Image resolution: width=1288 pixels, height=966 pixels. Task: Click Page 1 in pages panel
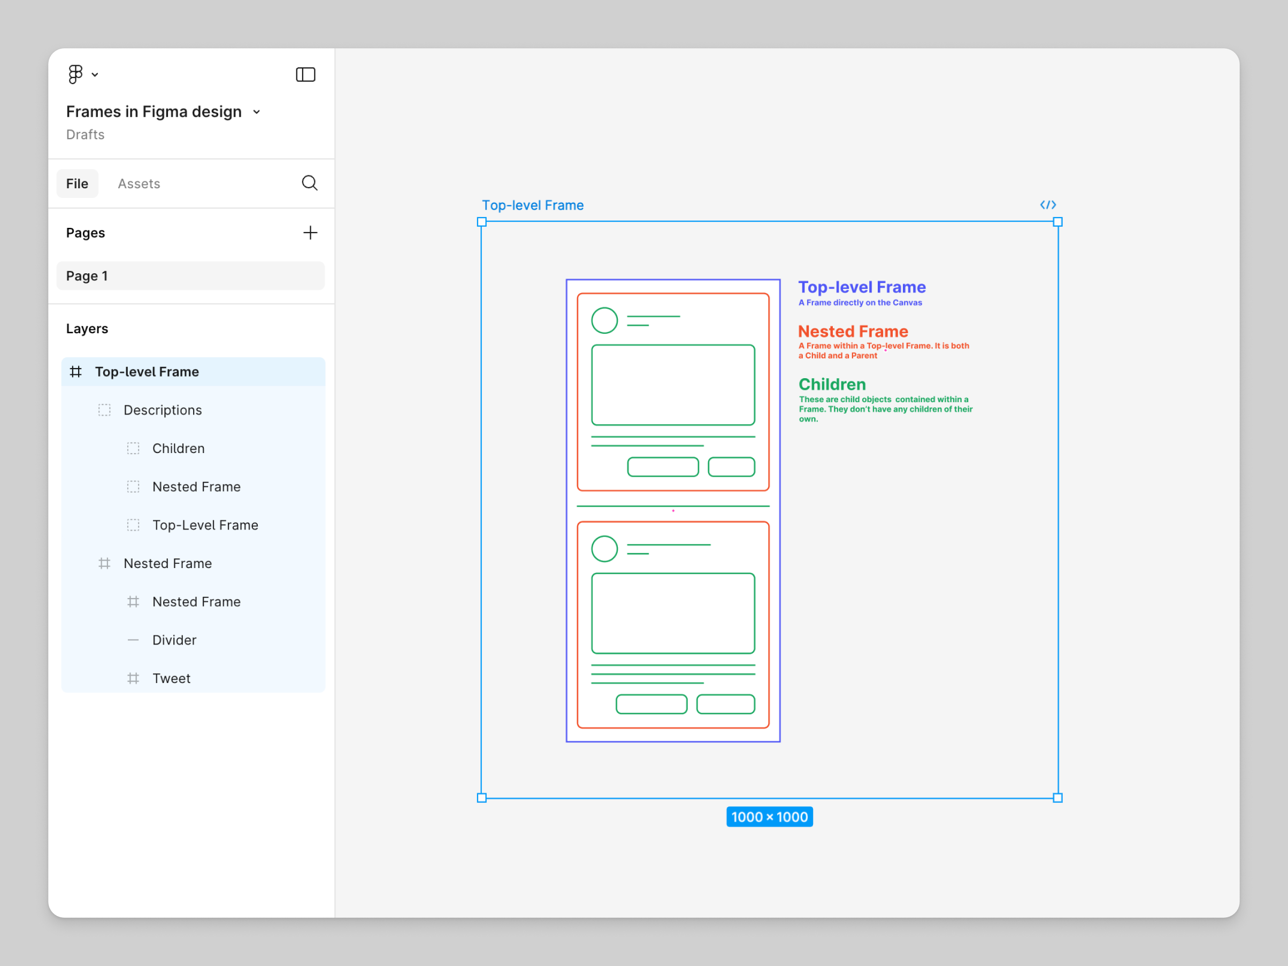click(191, 275)
